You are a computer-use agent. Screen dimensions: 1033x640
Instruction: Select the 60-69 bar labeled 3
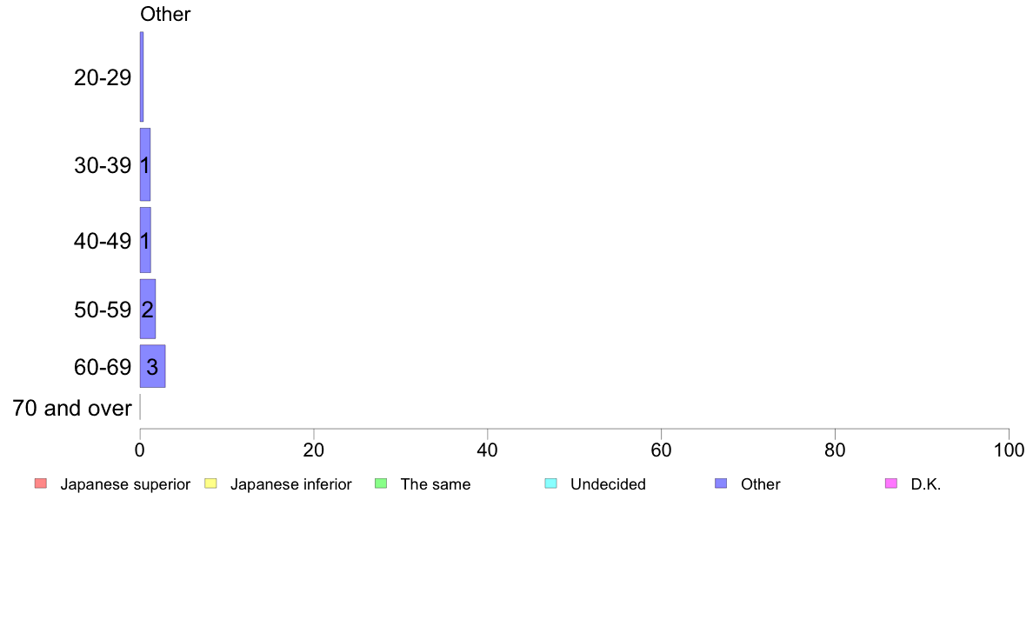[x=152, y=366]
